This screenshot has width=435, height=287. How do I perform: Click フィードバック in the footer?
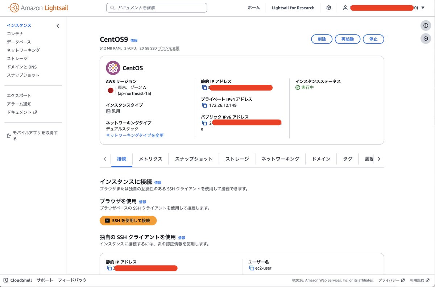tap(72, 280)
